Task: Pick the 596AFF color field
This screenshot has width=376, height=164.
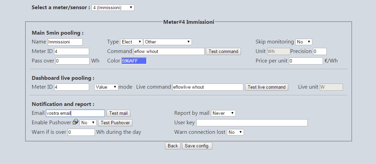Action: tap(134, 61)
